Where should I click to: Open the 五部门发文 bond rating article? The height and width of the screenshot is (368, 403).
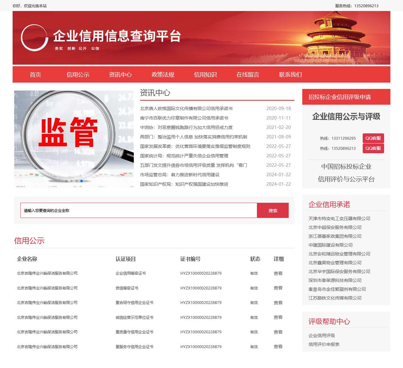click(x=194, y=165)
